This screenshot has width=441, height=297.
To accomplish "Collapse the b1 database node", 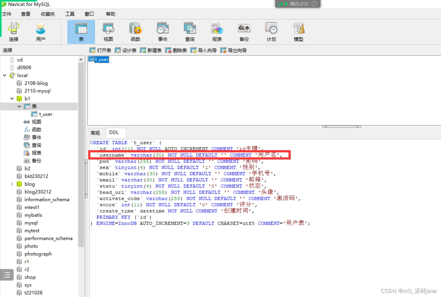I will (x=12, y=98).
